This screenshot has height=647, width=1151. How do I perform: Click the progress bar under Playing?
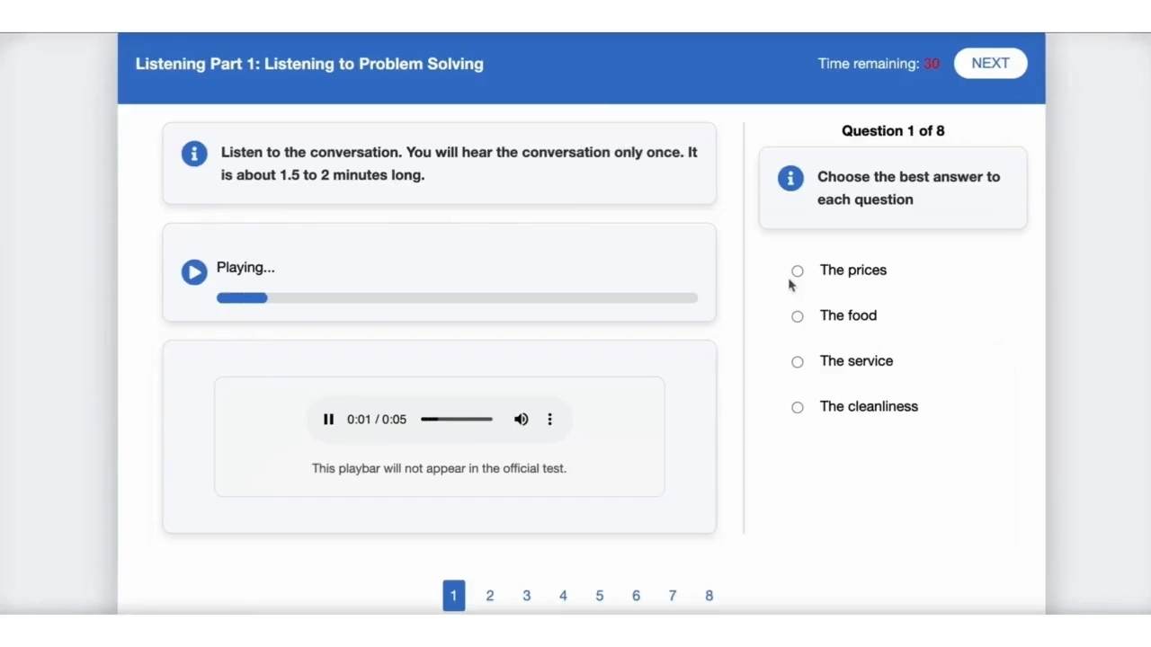457,297
